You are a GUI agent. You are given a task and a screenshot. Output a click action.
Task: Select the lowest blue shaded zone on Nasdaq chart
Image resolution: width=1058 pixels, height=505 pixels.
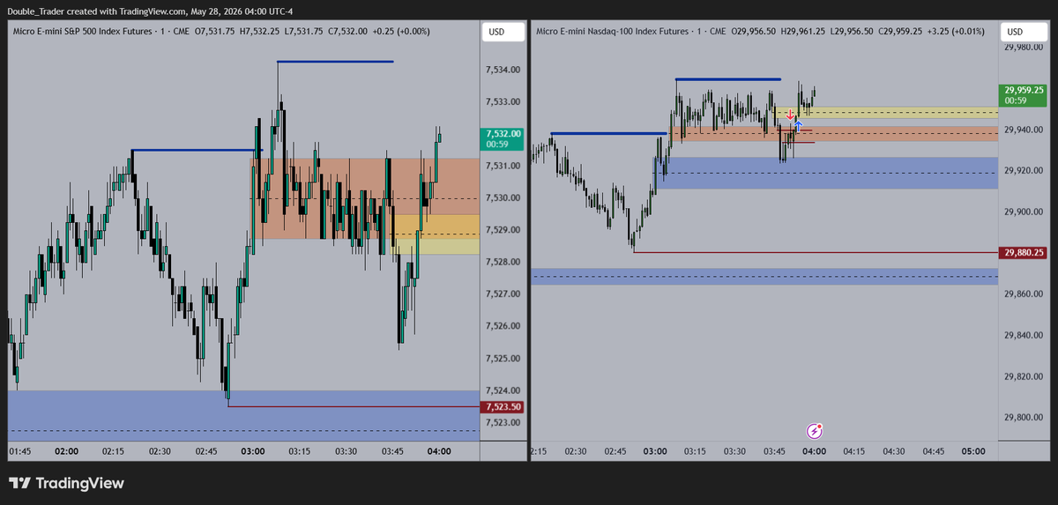coord(764,277)
